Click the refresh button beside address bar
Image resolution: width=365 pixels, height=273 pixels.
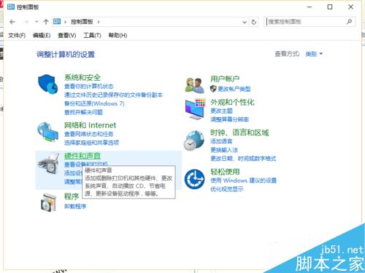[x=254, y=22]
